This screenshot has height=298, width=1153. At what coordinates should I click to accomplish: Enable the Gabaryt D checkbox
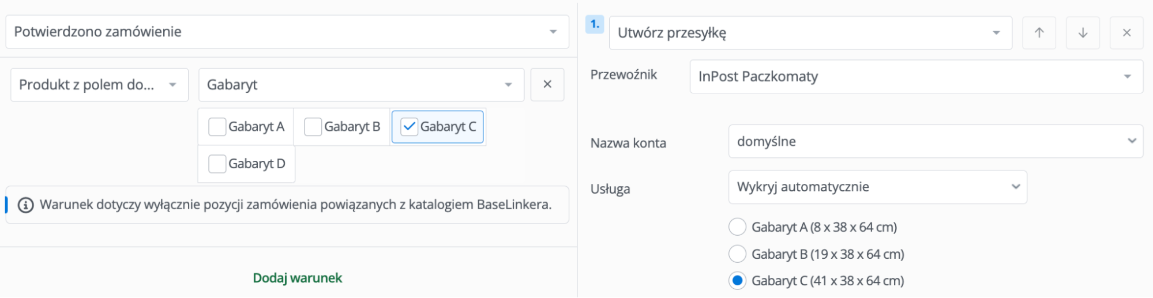coord(217,164)
